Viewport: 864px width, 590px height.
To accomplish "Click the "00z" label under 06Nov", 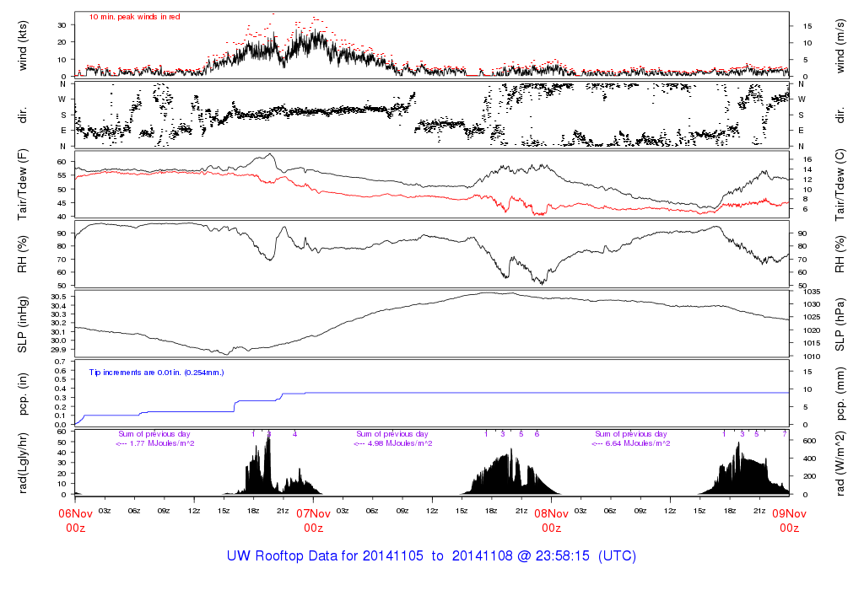I will 75,528.
